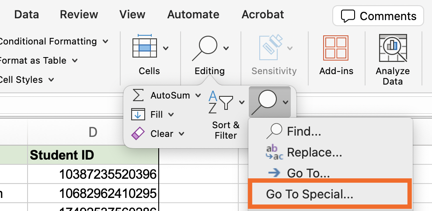Click the purple Clear eraser icon
This screenshot has height=211, width=432.
[138, 133]
